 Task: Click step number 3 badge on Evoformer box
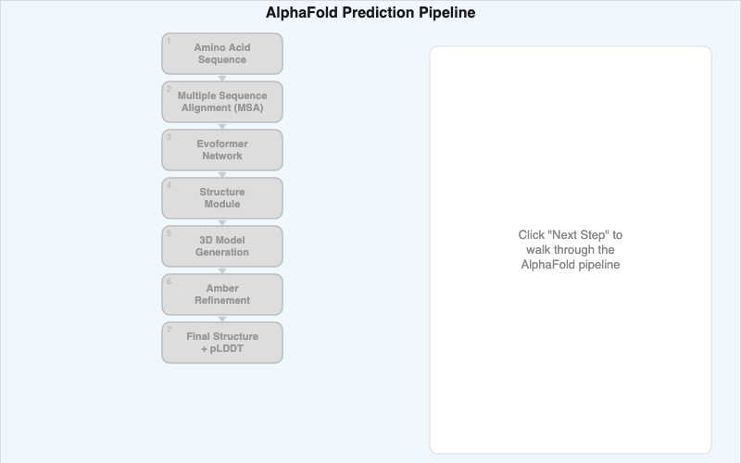[x=169, y=137]
